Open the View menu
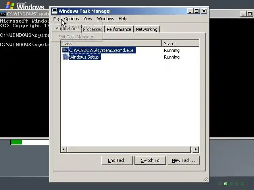 click(x=88, y=19)
